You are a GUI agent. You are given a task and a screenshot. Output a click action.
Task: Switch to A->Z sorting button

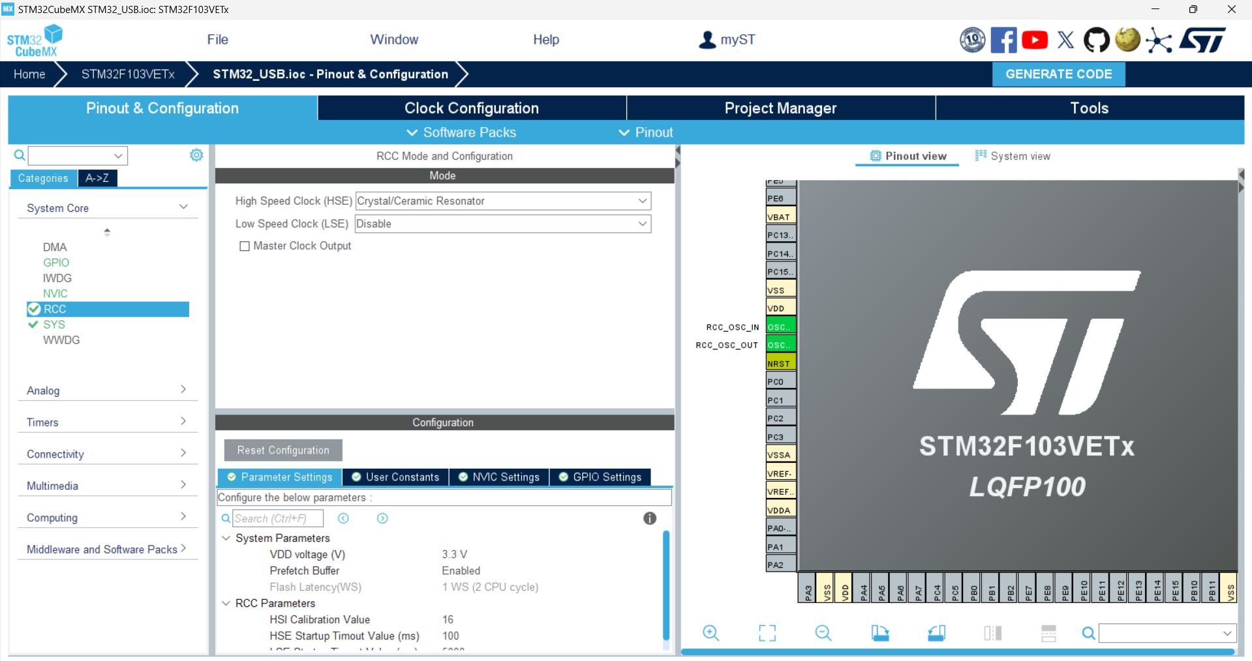[97, 178]
